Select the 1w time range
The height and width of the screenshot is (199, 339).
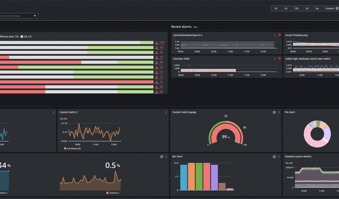[x=317, y=9]
